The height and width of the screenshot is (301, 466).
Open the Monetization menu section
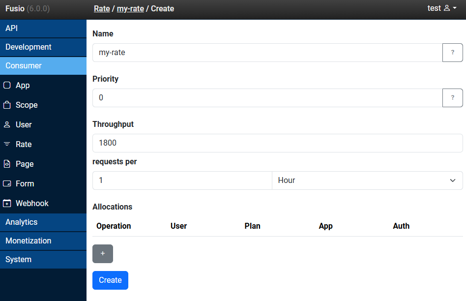pyautogui.click(x=43, y=241)
